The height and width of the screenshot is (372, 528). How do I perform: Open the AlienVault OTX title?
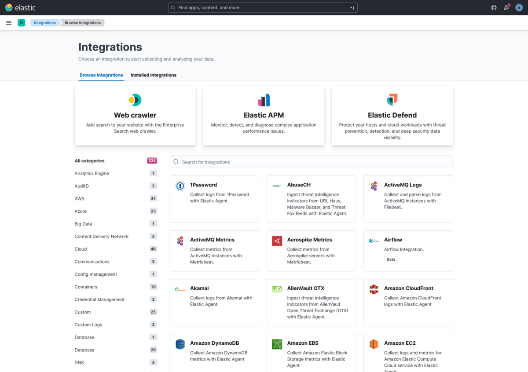(x=306, y=288)
